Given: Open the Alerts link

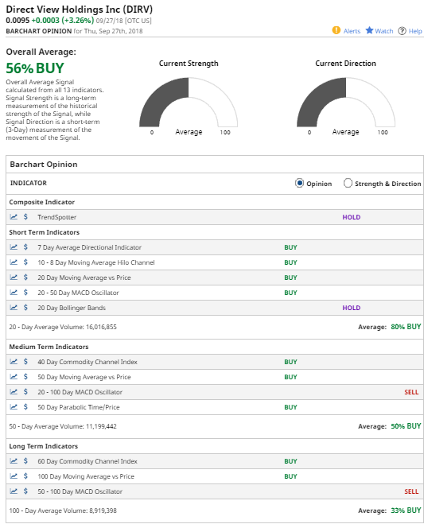Looking at the screenshot, I should coord(352,31).
